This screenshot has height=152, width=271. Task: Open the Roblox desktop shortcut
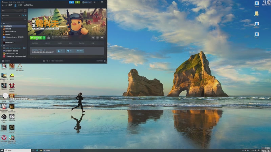[x=4, y=66]
